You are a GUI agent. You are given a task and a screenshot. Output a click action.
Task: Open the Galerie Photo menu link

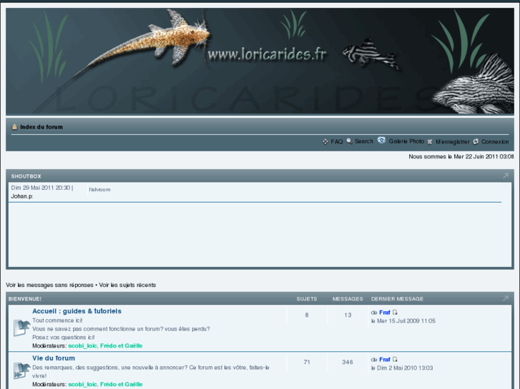click(x=406, y=141)
